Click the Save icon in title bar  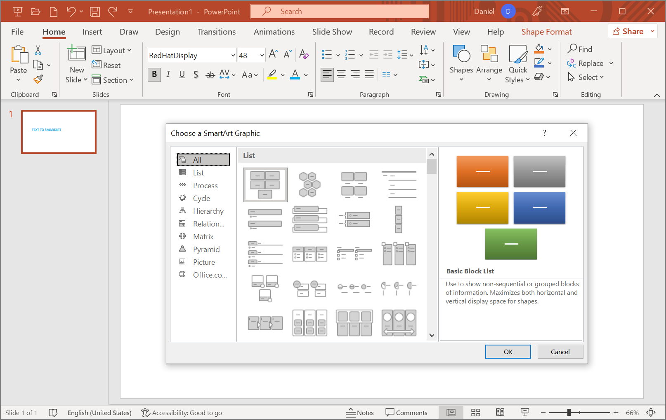(x=95, y=12)
